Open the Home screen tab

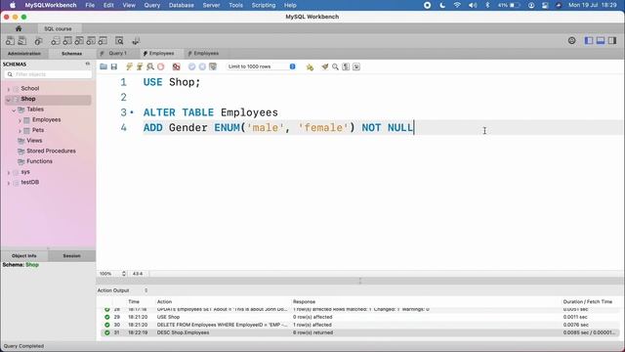click(19, 28)
